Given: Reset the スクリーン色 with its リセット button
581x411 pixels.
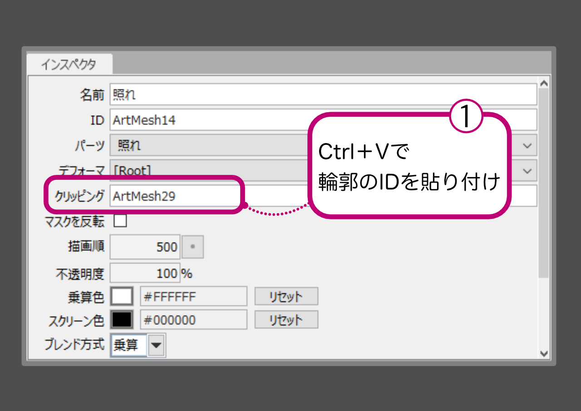Looking at the screenshot, I should point(286,320).
